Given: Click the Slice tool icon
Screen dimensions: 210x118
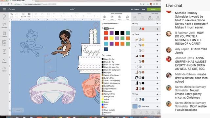Looking at the screenshot, I should click(x=135, y=112).
